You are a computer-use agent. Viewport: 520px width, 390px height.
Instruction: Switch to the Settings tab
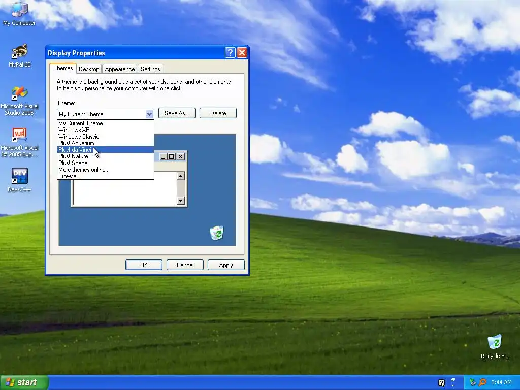[150, 69]
